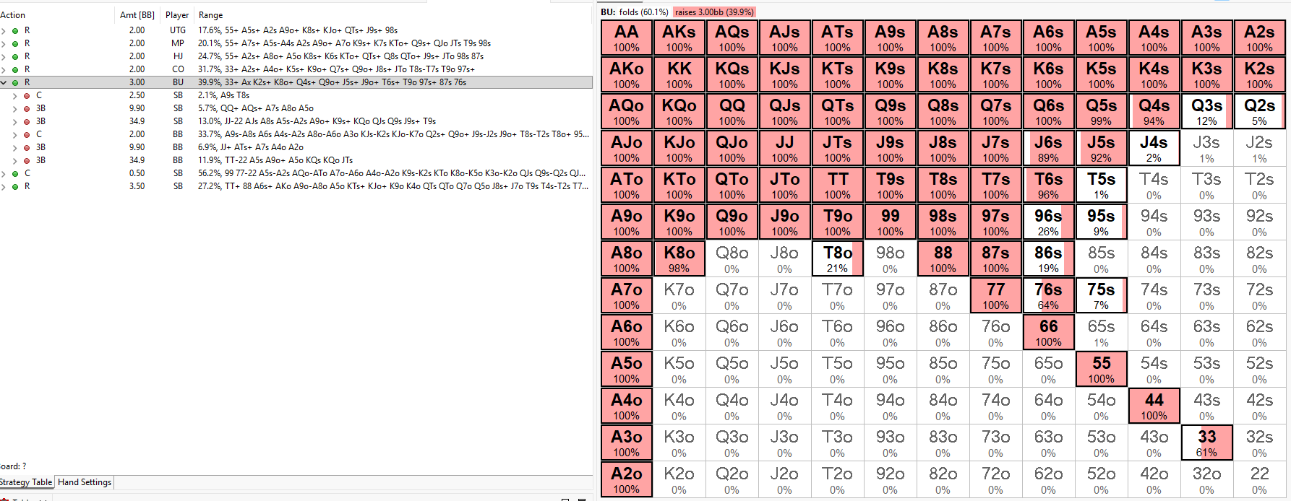Select the 76s hand cell in grid

click(x=1048, y=295)
